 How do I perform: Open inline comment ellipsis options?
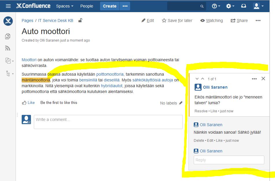254,79
